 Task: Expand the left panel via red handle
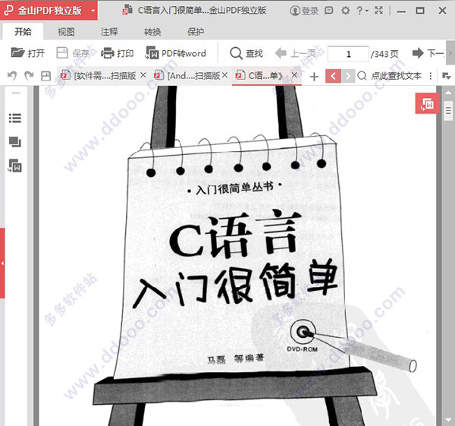point(2,263)
